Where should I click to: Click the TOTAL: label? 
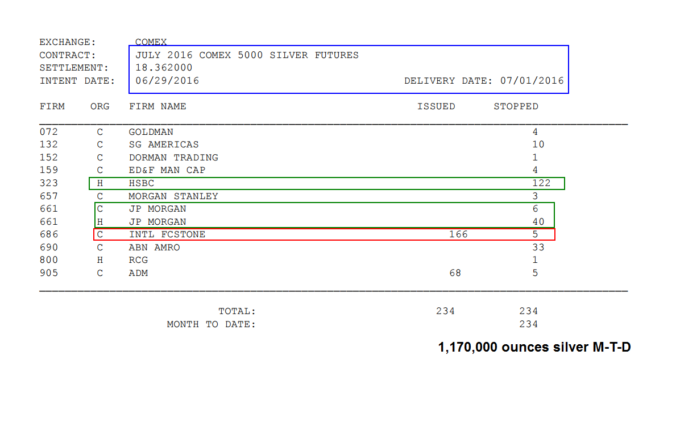tap(237, 311)
